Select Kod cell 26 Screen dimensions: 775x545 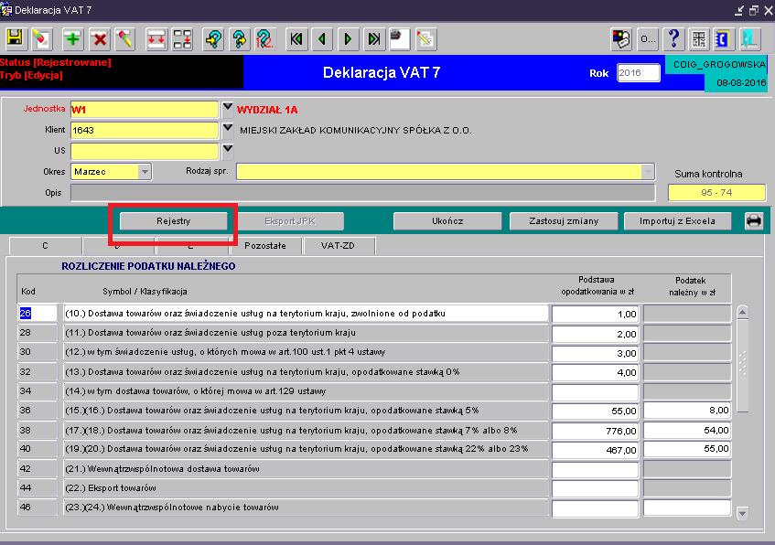[x=38, y=314]
